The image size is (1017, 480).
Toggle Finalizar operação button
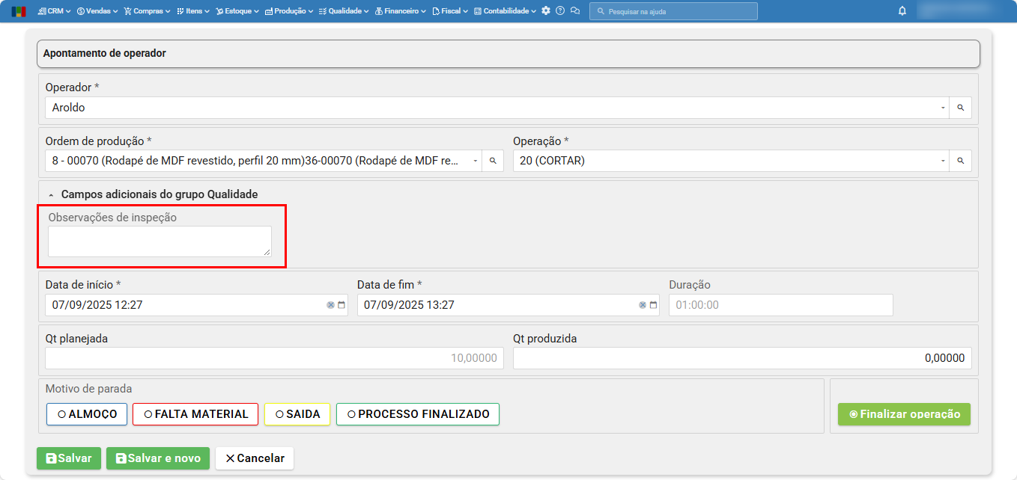[x=904, y=414]
